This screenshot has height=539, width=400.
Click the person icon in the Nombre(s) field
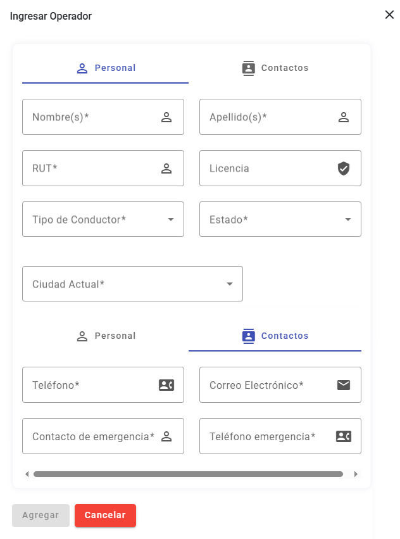(x=166, y=117)
